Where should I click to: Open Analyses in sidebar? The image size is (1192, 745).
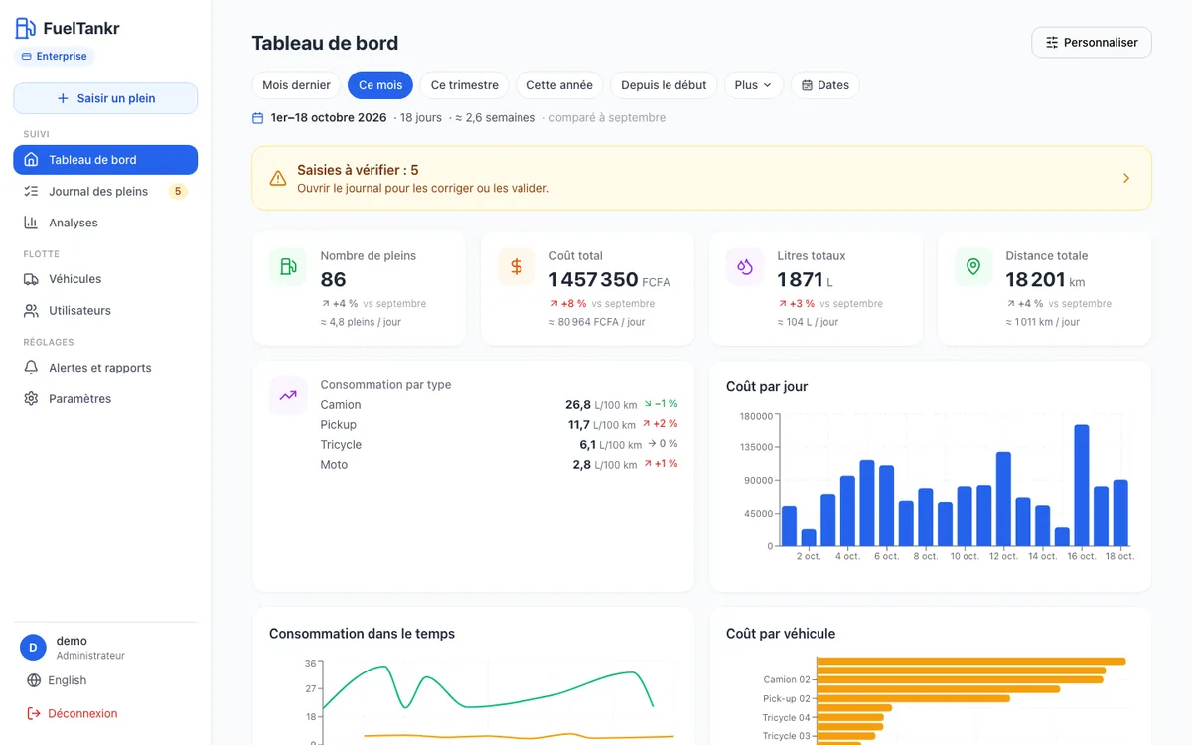[105, 223]
